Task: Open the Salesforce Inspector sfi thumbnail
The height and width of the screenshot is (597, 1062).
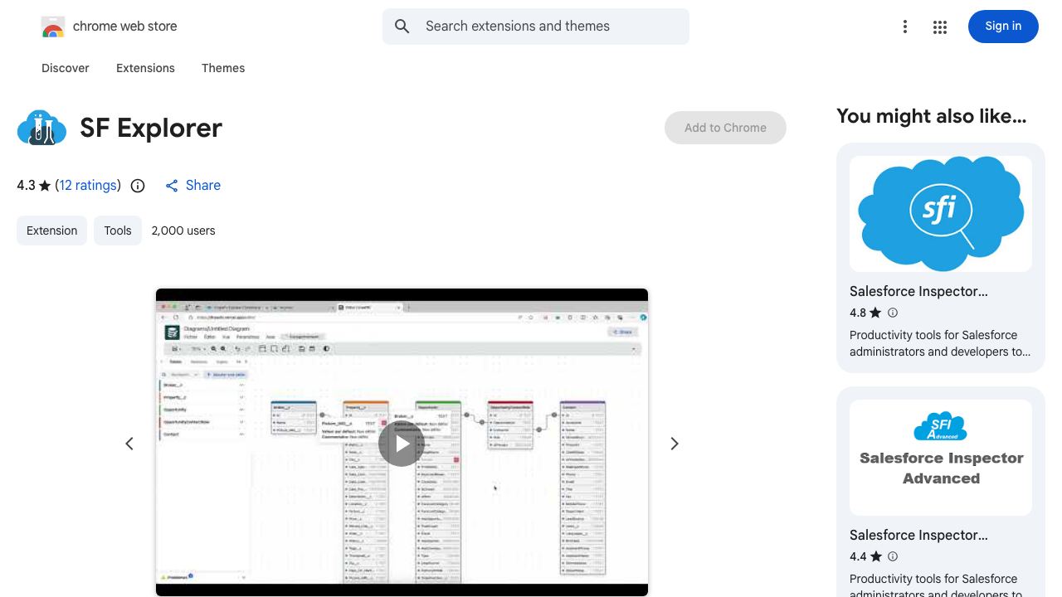Action: (941, 214)
